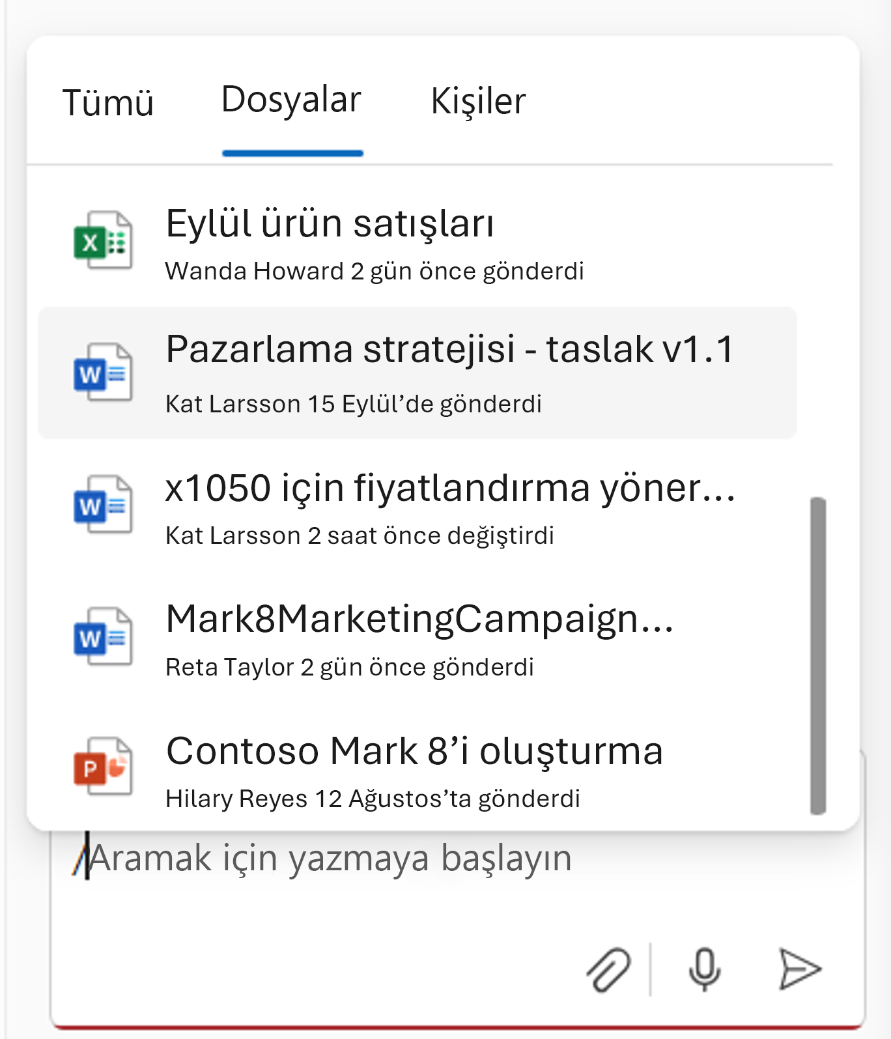
Task: Click the file list vertical scrollbar
Action: (818, 656)
